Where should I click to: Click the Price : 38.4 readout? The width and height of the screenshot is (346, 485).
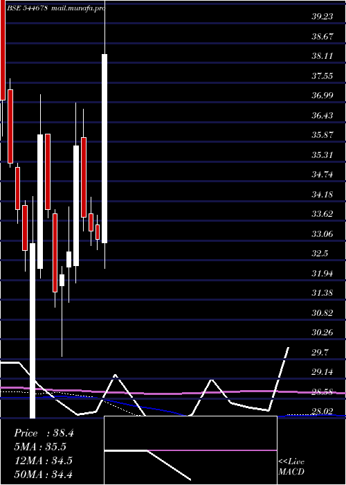(x=44, y=433)
